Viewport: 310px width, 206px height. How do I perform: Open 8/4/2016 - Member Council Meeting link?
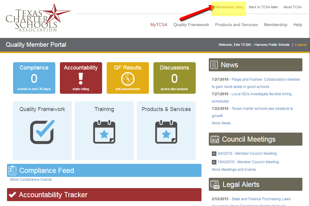[247, 154]
